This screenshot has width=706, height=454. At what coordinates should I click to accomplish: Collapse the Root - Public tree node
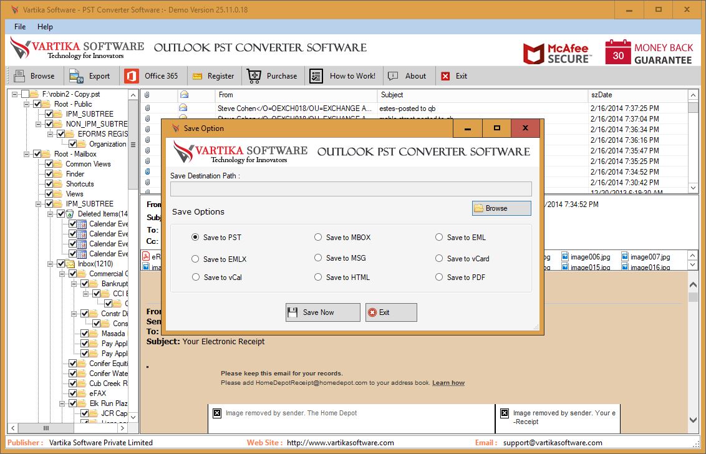[x=27, y=105]
